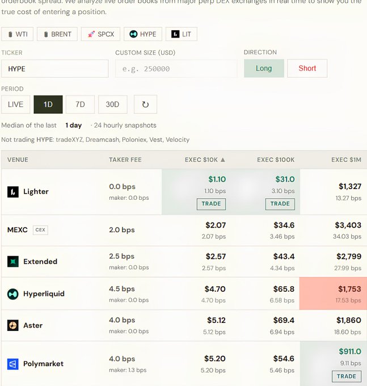
Task: Switch period to 30D
Action: pyautogui.click(x=113, y=104)
